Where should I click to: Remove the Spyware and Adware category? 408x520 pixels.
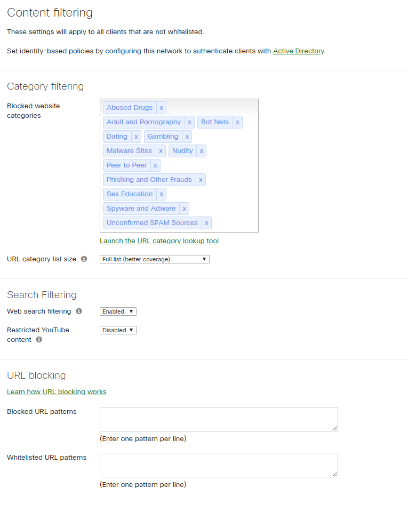coord(184,208)
